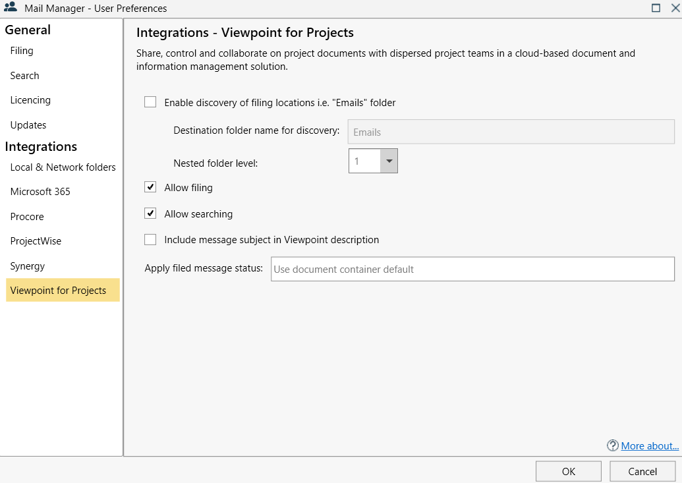Image resolution: width=682 pixels, height=483 pixels.
Task: Enable discovery of filing locations checkbox
Action: point(150,102)
